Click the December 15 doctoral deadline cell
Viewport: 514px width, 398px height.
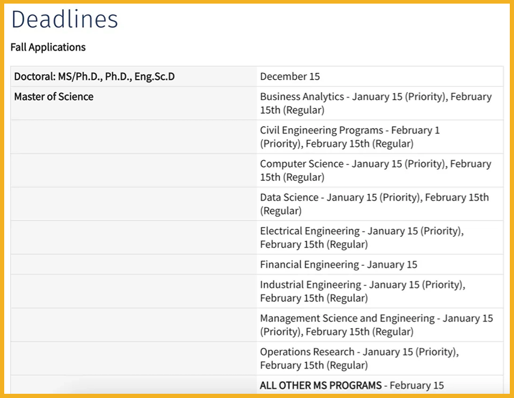[290, 76]
